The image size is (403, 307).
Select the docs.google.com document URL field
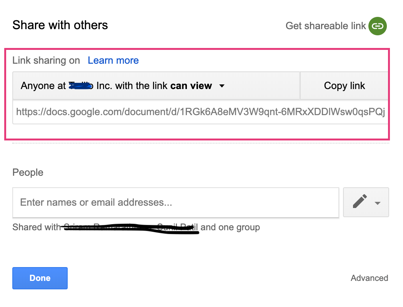[x=200, y=112]
